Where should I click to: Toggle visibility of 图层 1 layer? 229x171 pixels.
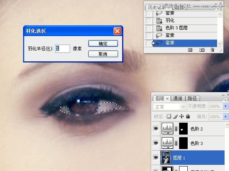click(x=156, y=158)
